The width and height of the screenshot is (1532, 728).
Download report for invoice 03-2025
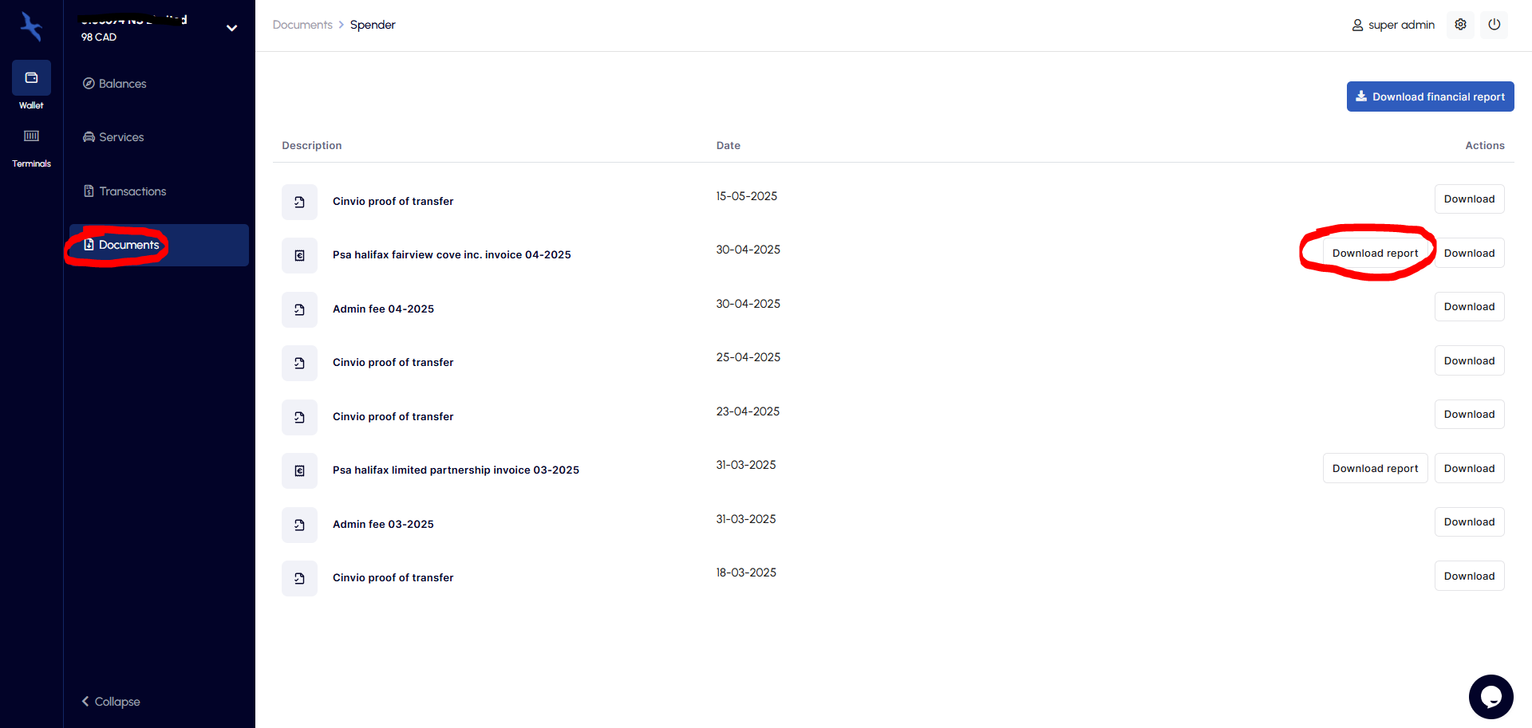[1375, 468]
